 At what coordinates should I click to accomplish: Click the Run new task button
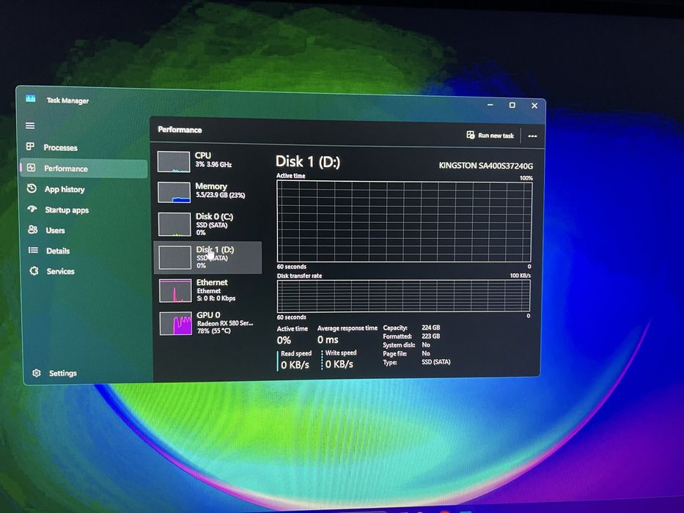[x=490, y=136]
